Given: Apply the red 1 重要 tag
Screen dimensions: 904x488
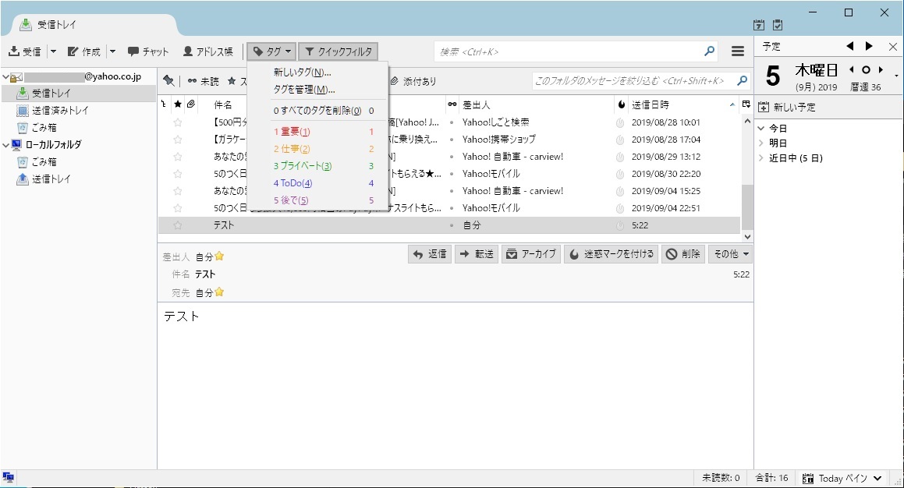Looking at the screenshot, I should click(292, 132).
